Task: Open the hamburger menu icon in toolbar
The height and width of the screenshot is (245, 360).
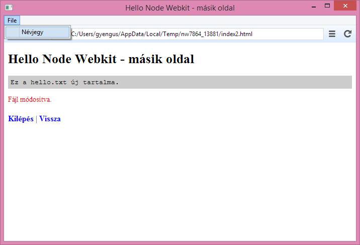Action: coord(332,34)
